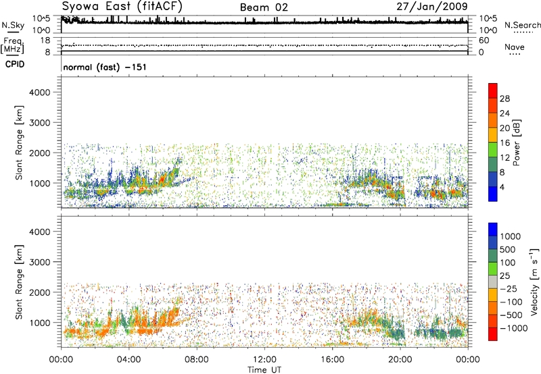Click the '04:00' time axis label
The image size is (541, 374).
[x=128, y=360]
